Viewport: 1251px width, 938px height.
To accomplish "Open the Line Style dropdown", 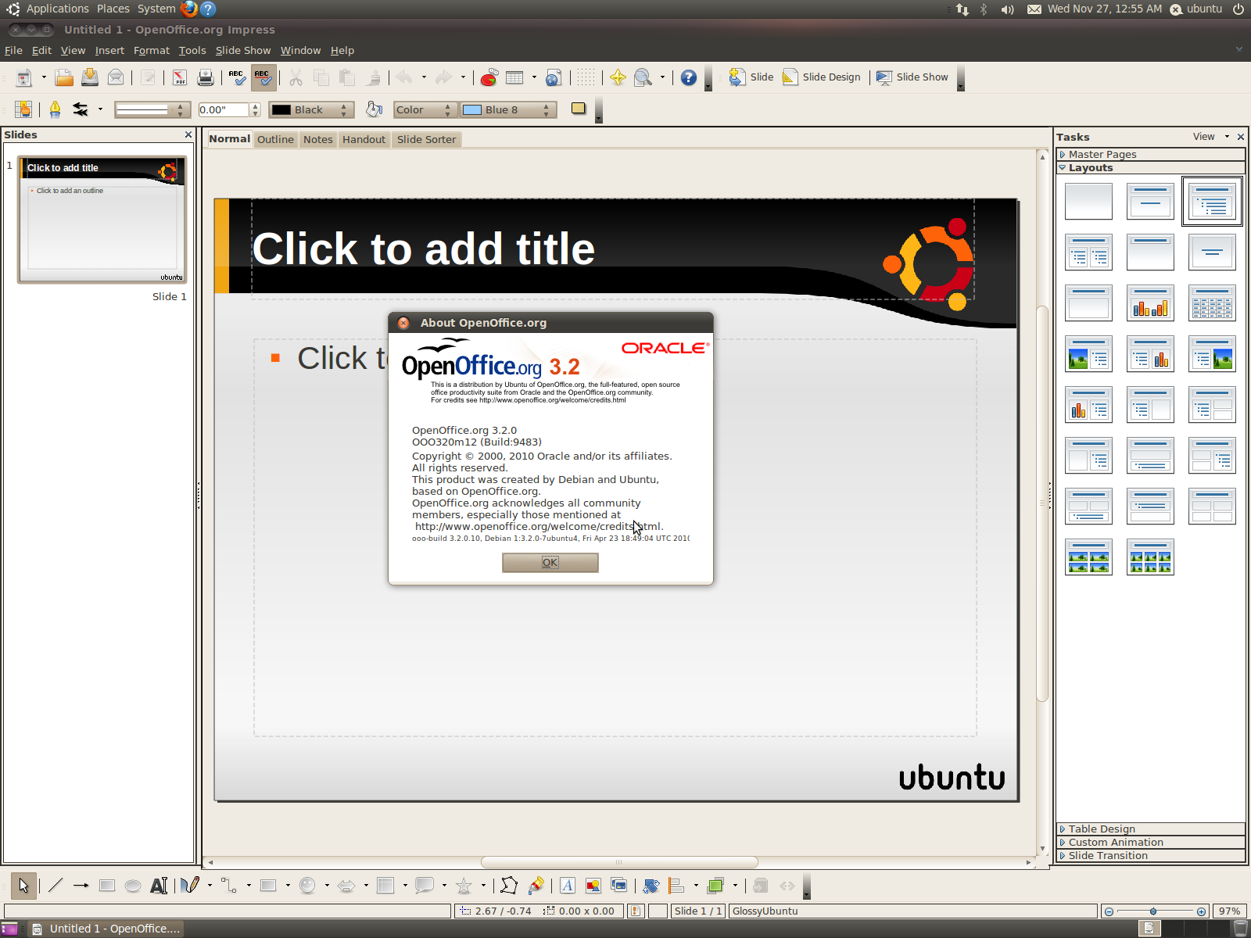I will point(152,109).
